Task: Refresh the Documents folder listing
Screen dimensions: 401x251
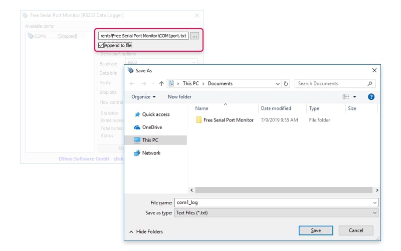Action: (x=286, y=83)
